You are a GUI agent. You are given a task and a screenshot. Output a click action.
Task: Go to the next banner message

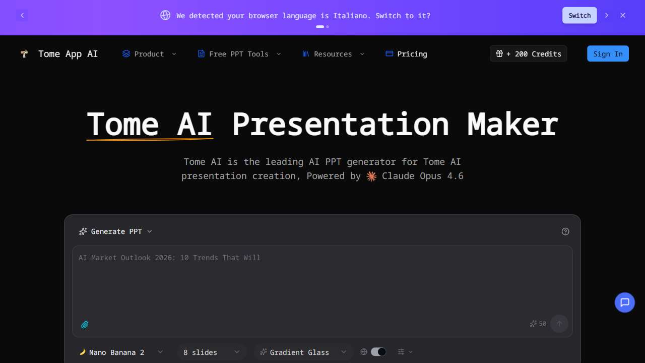click(606, 15)
